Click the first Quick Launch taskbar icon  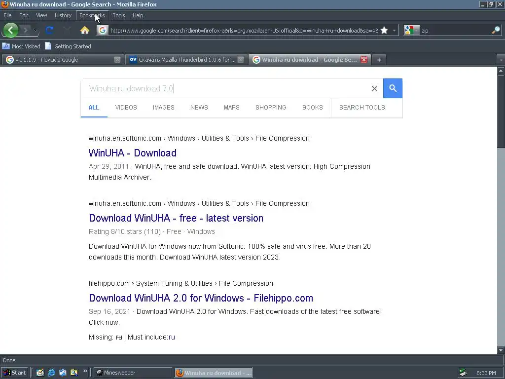point(40,373)
